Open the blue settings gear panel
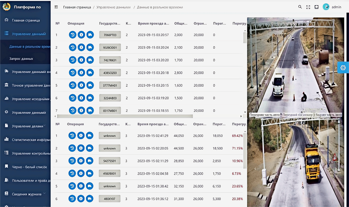This screenshot has height=207, width=349. tap(343, 68)
